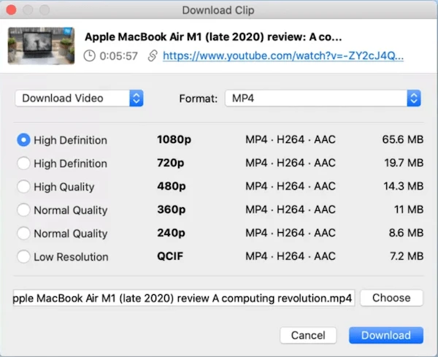Screen dimensions: 438x357
Task: Click the codec text in the 1080p row
Action: (x=291, y=139)
